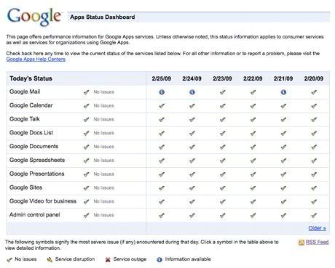Viewport: 335px width, 268px height.
Task: Click Google Calendar checkmark for 2/25/09
Action: tap(162, 106)
